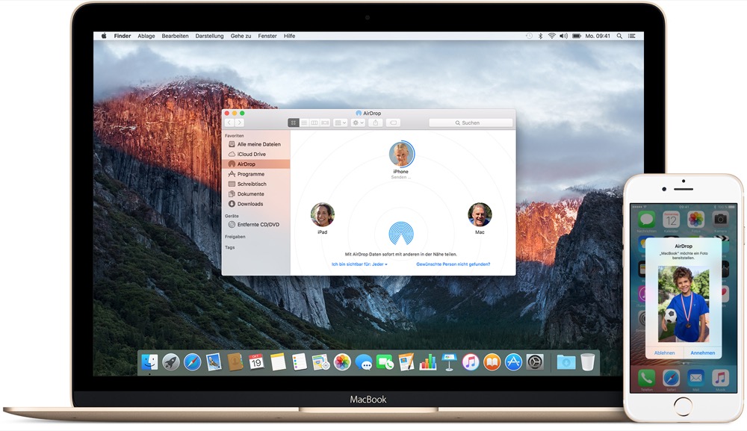This screenshot has height=431, width=747.
Task: Switch Finder to icon view
Action: [294, 123]
